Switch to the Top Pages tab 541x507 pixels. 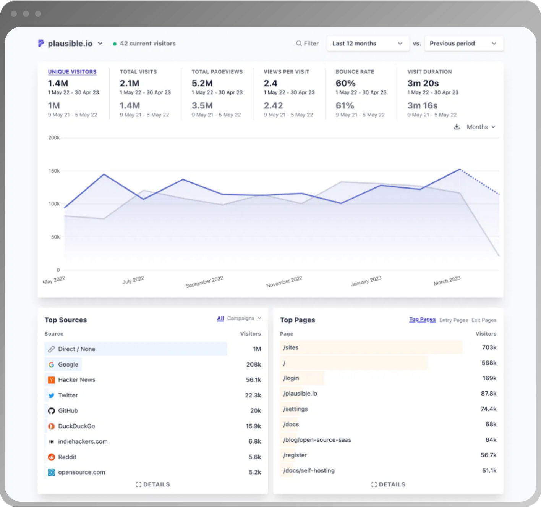[x=422, y=320]
